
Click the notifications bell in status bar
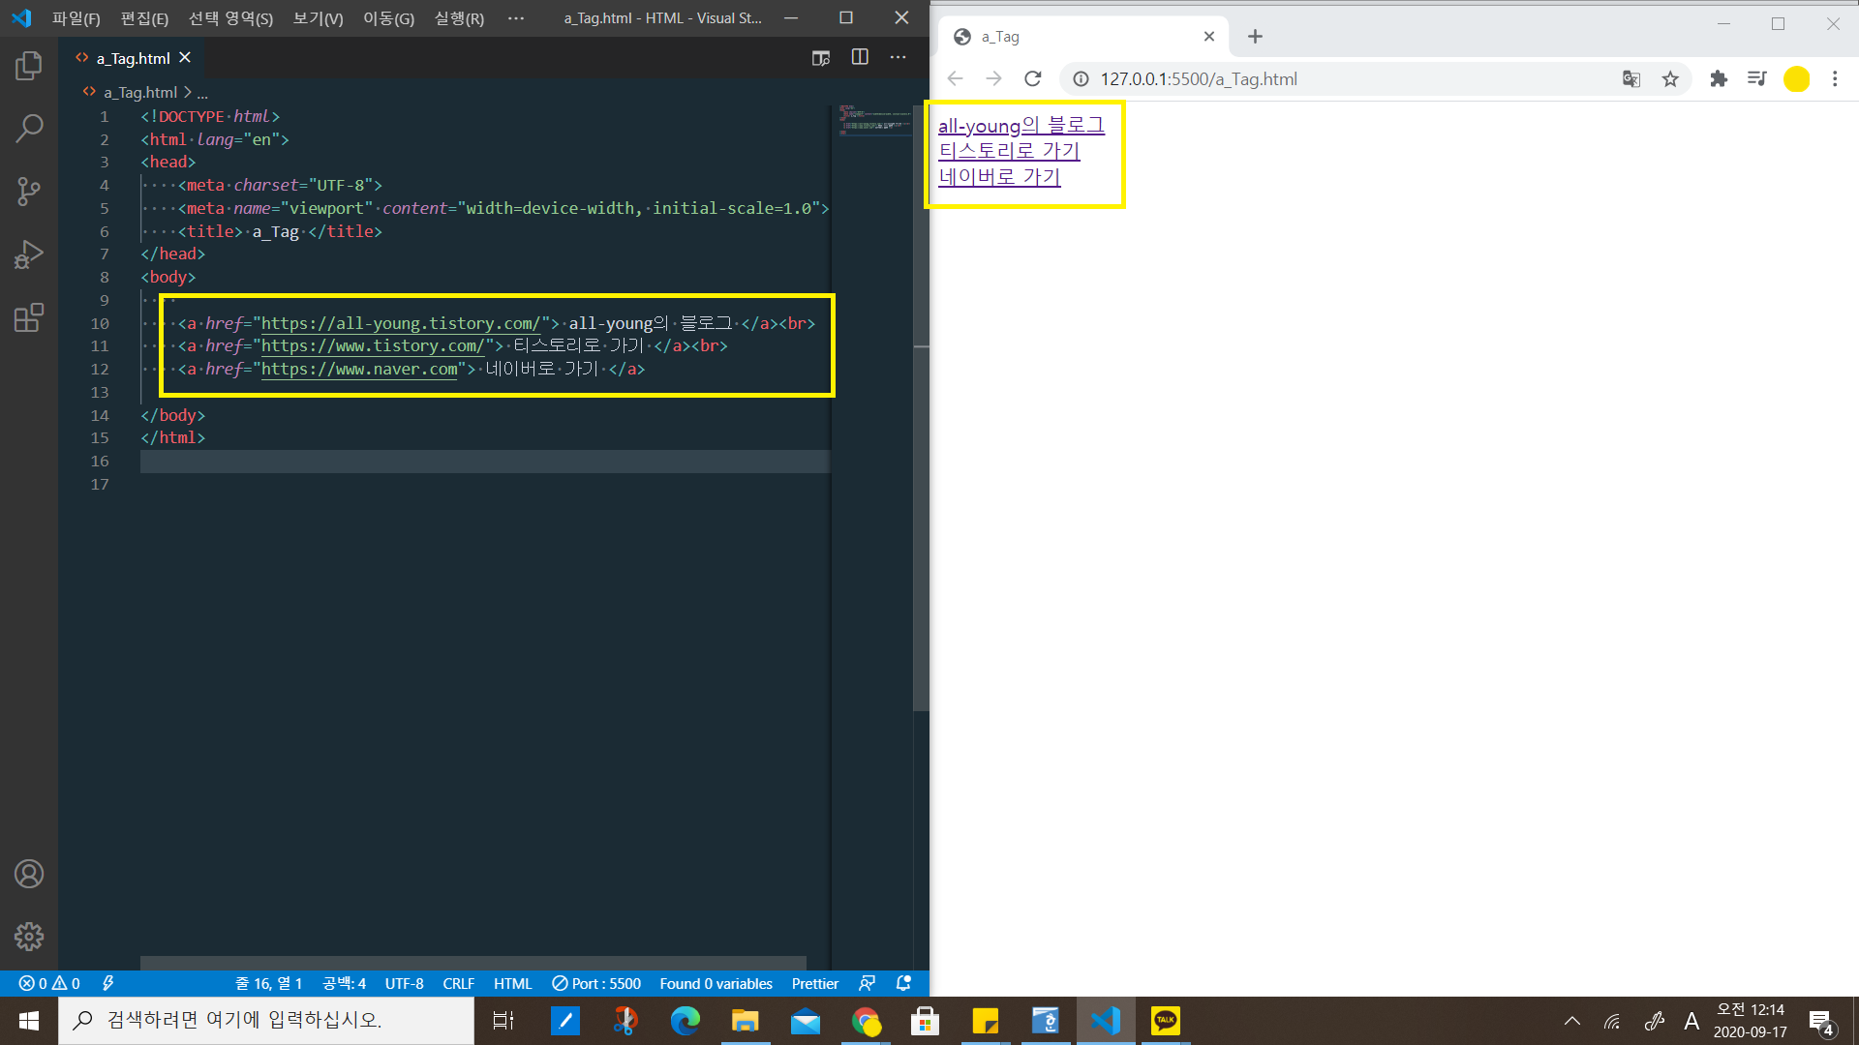click(x=903, y=983)
